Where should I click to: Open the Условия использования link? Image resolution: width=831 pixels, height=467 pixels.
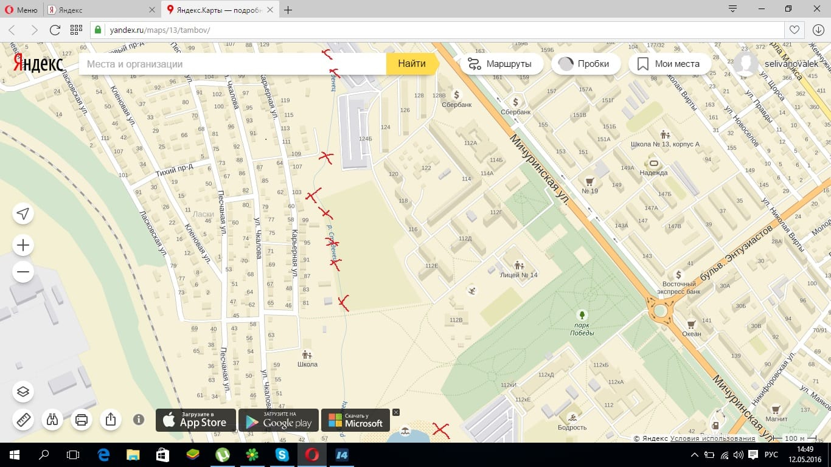point(712,438)
